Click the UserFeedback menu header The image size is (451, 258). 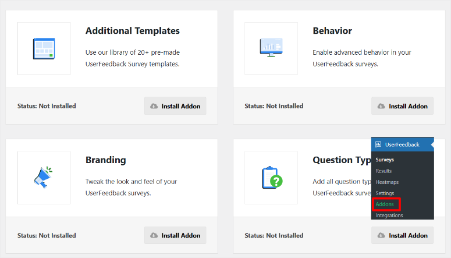coord(402,144)
